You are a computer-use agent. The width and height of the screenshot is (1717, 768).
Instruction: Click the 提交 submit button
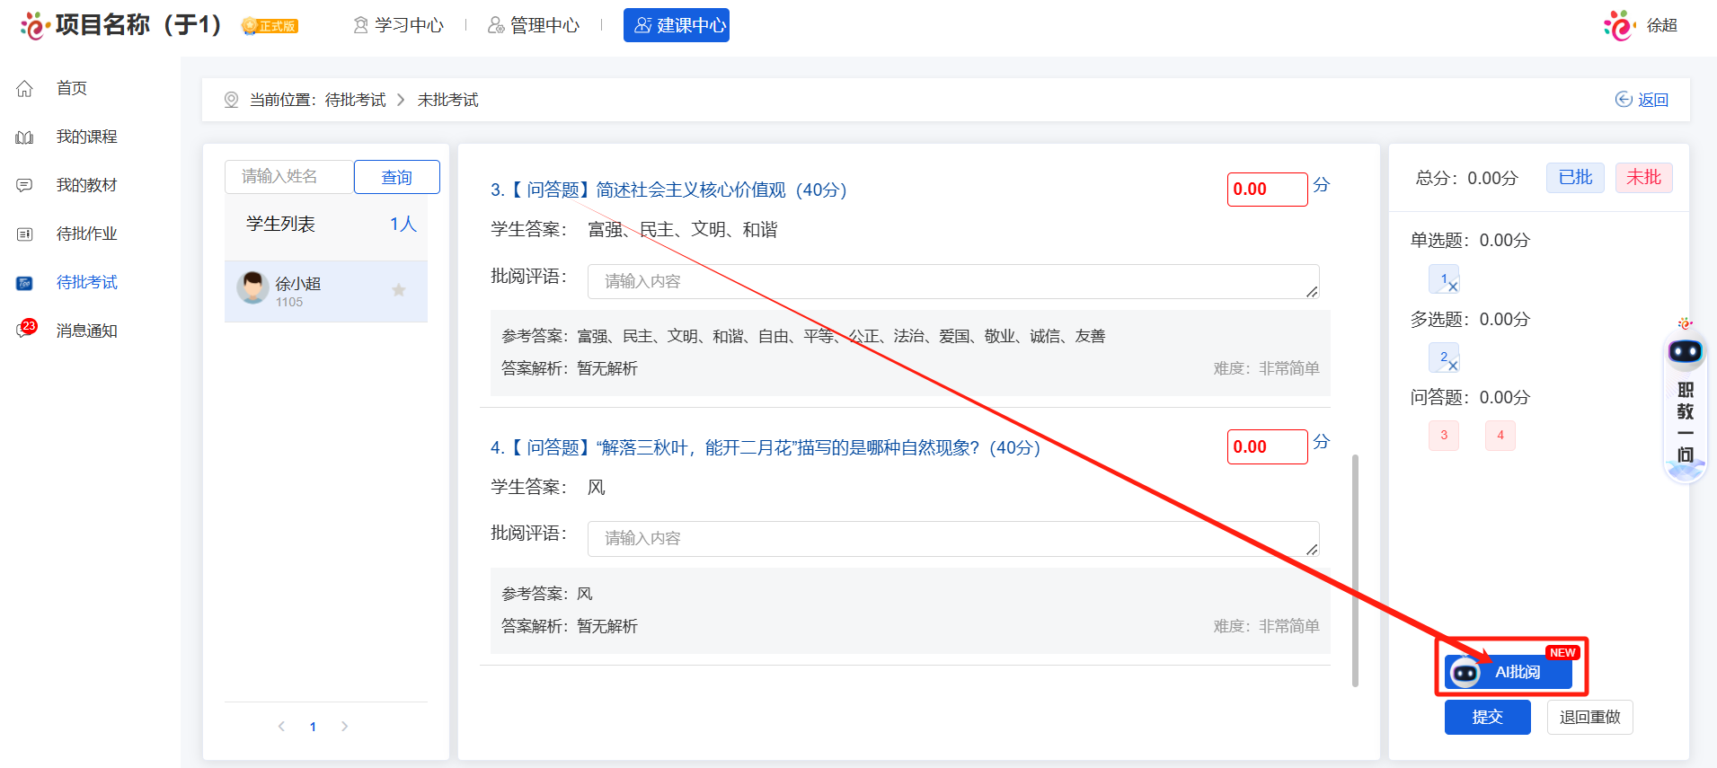coord(1487,717)
